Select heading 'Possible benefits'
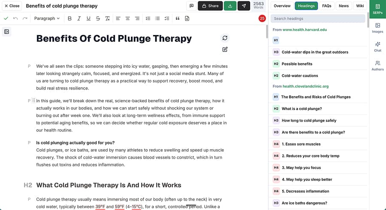Image resolution: width=386 pixels, height=210 pixels. [x=297, y=64]
